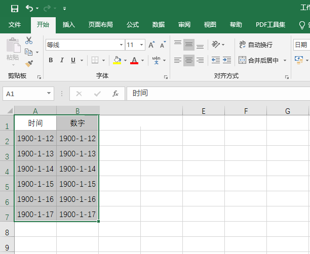Switch to the 视图 tab

coord(210,24)
